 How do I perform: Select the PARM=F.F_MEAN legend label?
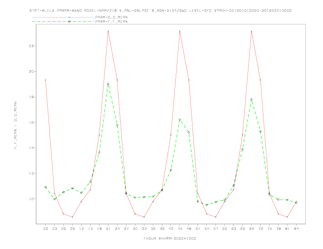[x=111, y=22]
